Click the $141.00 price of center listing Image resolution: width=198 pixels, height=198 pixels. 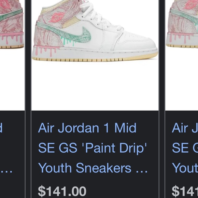[62, 192]
